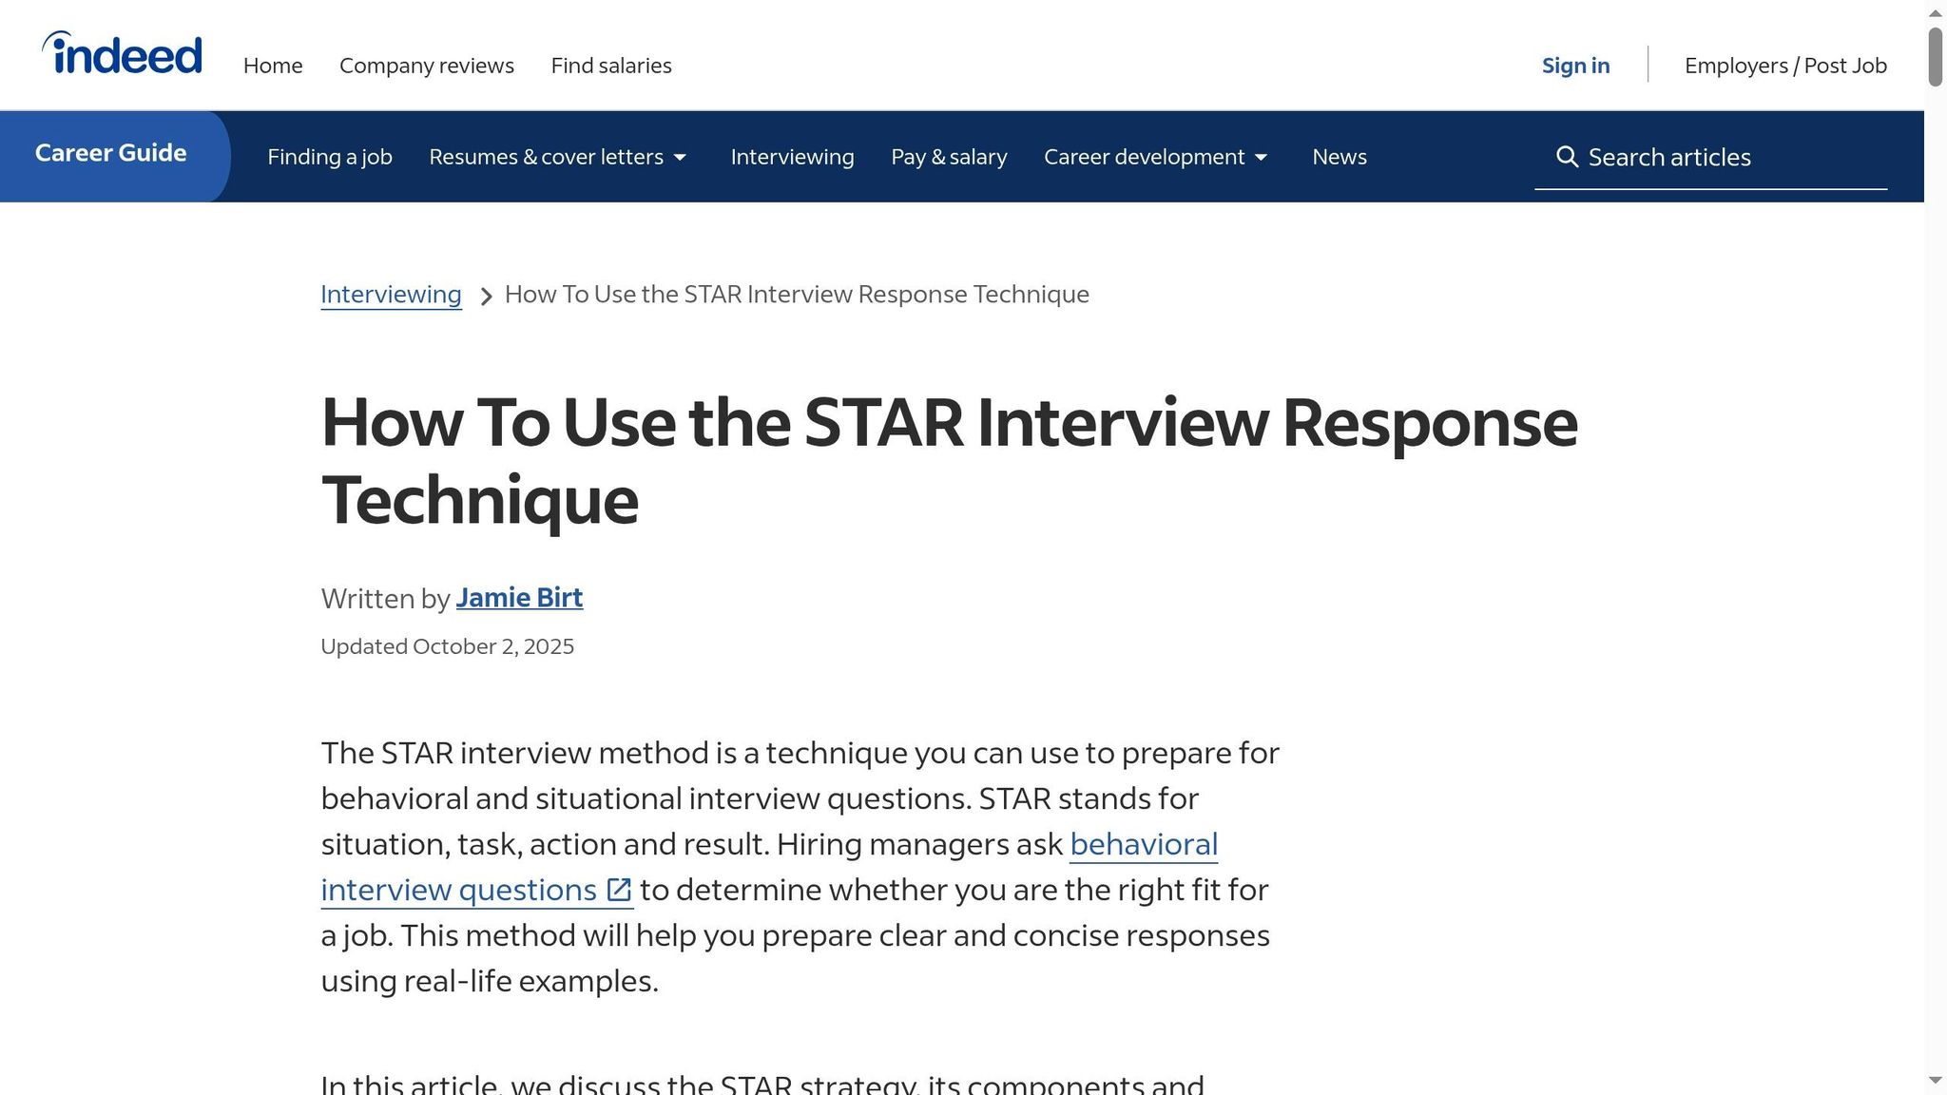Click Home in top navigation
The width and height of the screenshot is (1947, 1095).
[273, 66]
